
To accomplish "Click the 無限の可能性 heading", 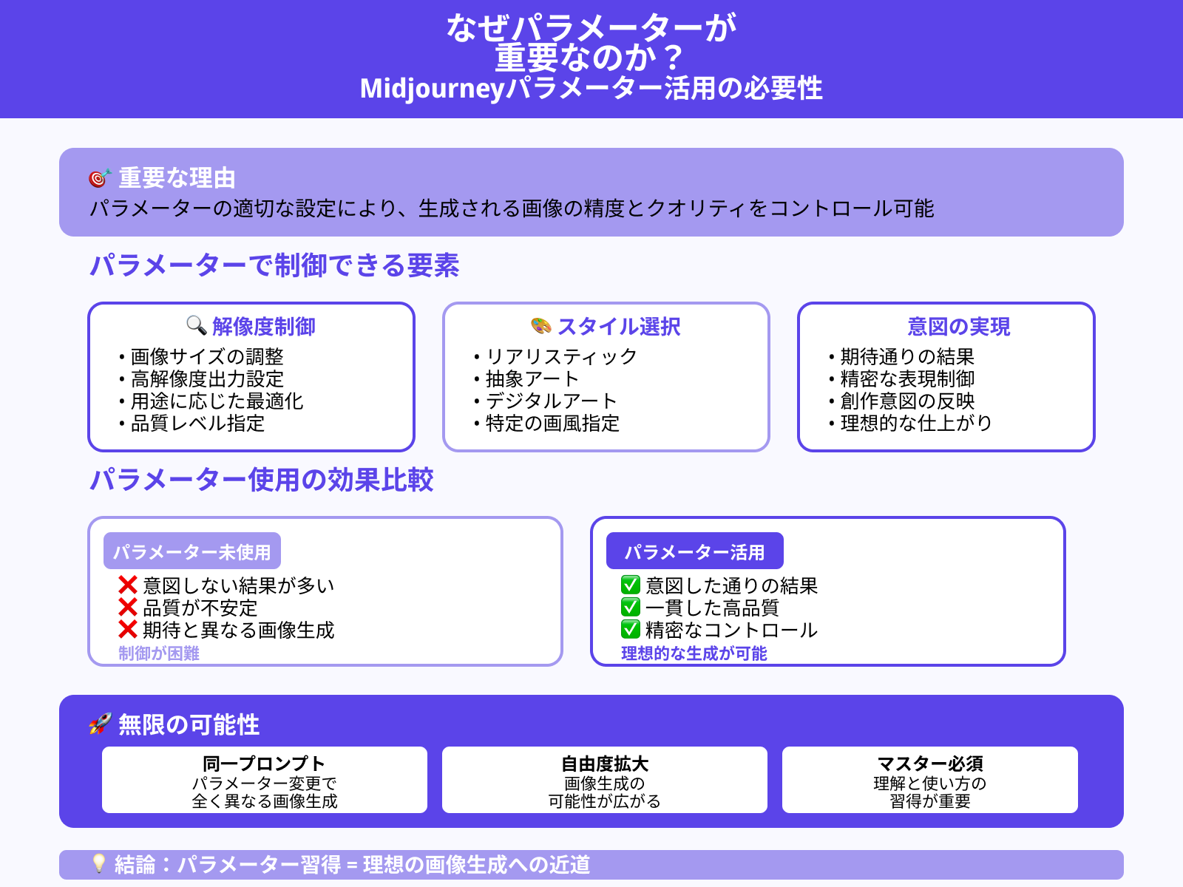I will coord(189,724).
